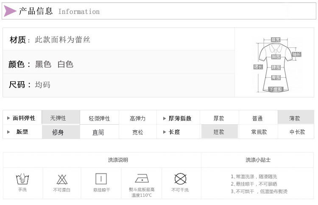Select the 无弹性 elasticity option
This screenshot has width=318, height=205.
tap(58, 118)
